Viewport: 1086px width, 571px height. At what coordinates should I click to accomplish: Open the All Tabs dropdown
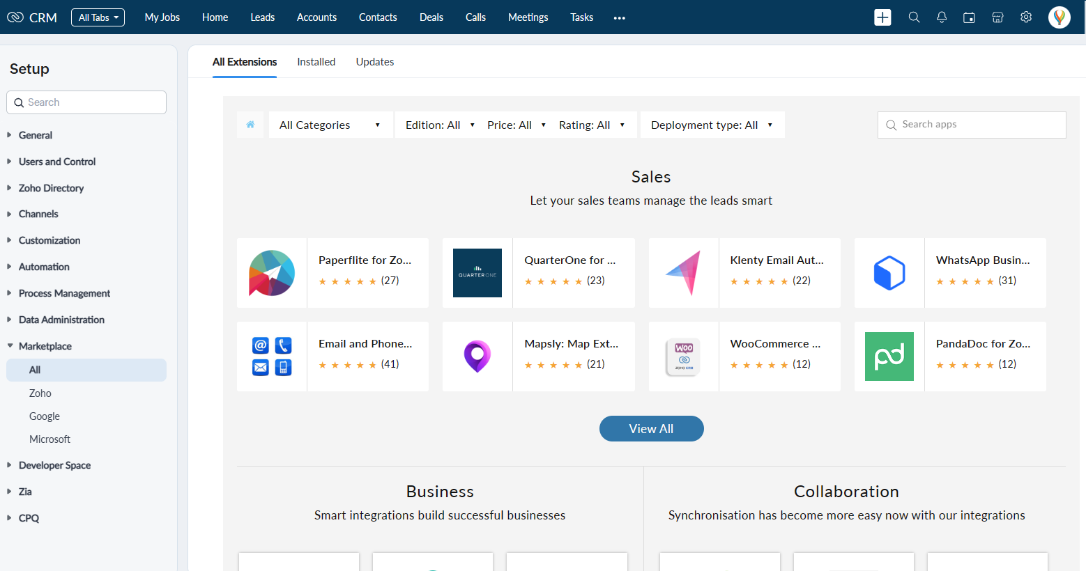[98, 17]
